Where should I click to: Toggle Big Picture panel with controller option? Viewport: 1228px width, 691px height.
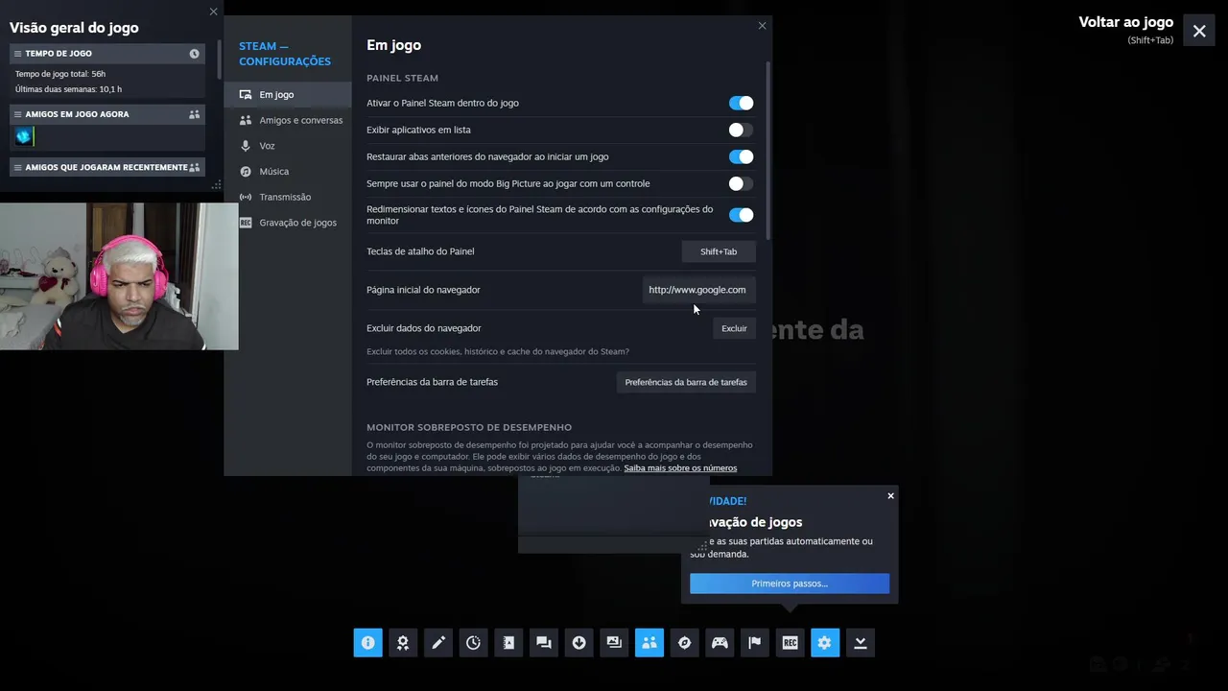coord(741,183)
